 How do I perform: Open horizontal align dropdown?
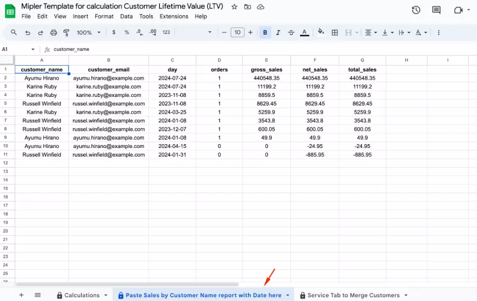coord(371,33)
